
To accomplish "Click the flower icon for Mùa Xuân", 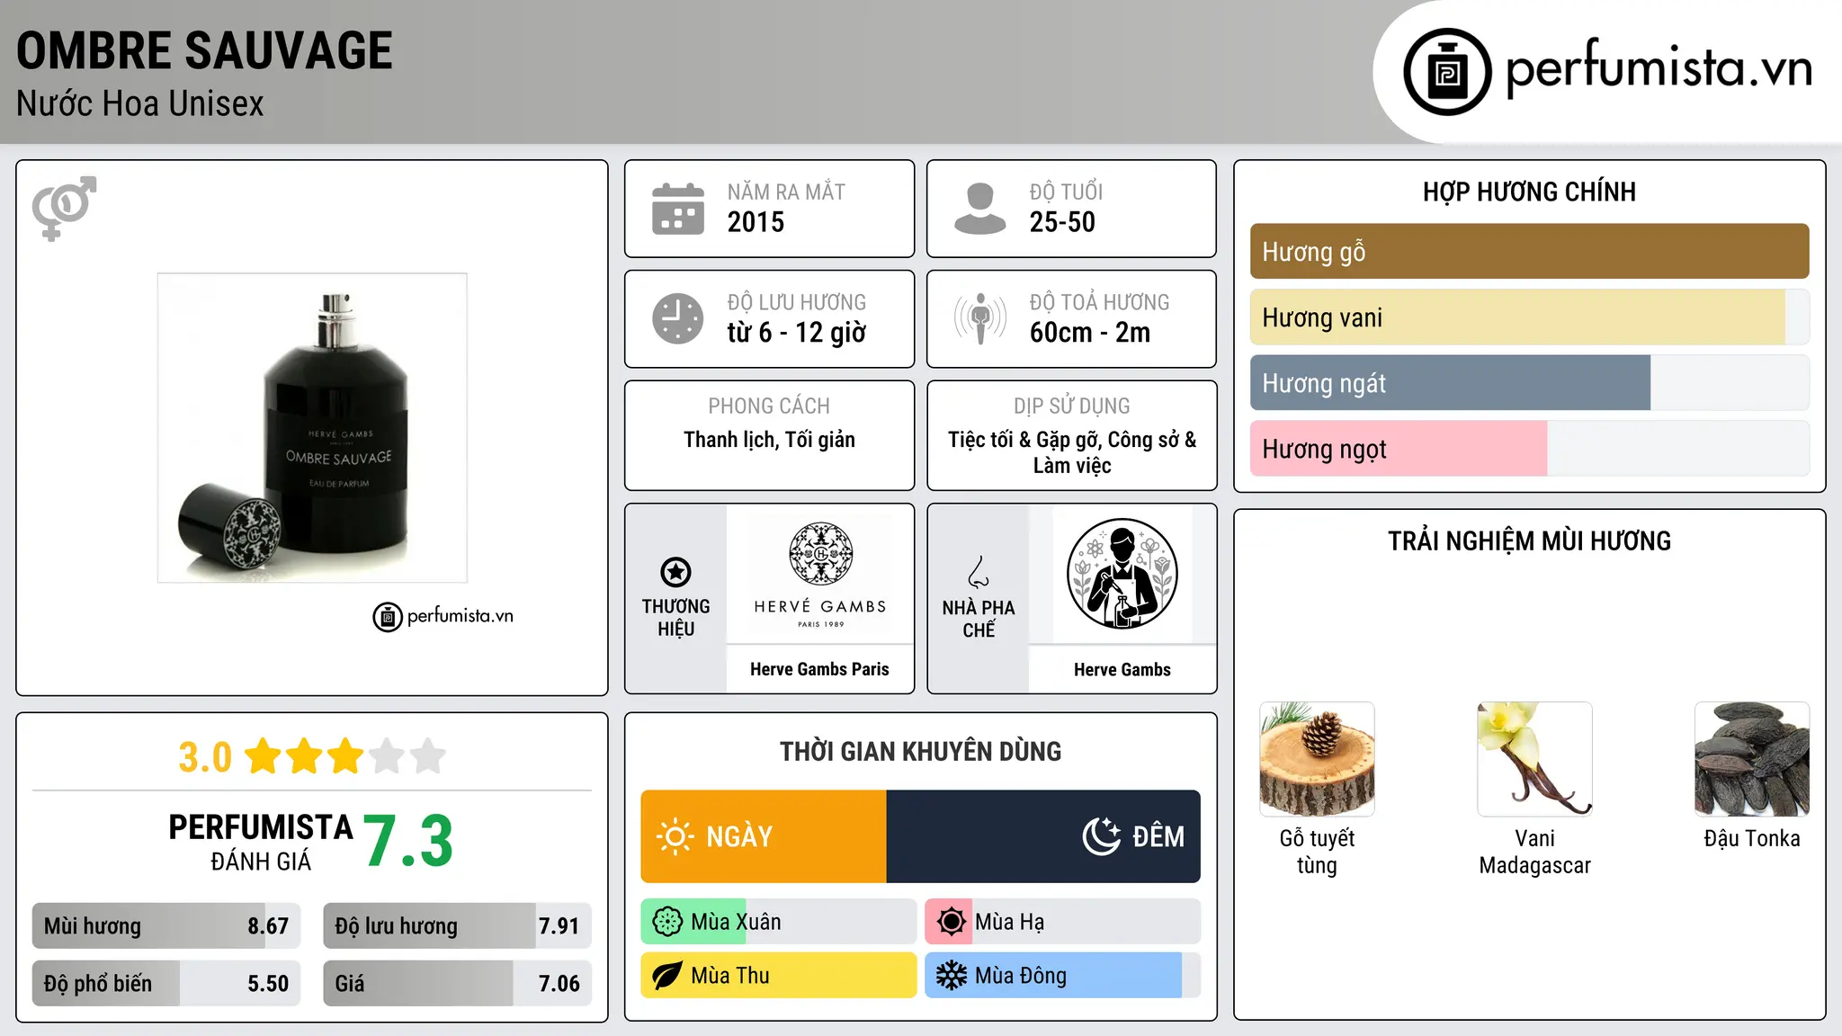I will click(667, 922).
